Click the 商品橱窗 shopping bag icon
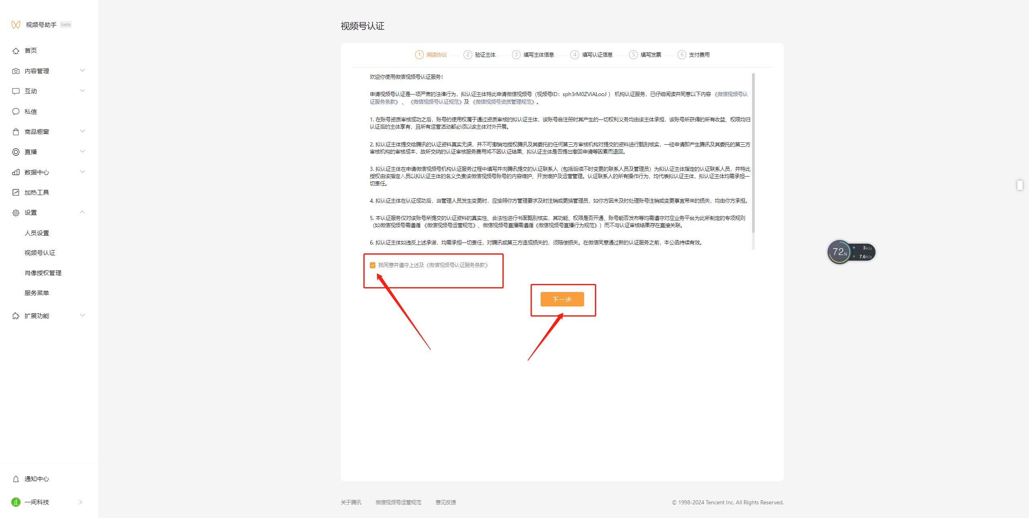 click(16, 132)
